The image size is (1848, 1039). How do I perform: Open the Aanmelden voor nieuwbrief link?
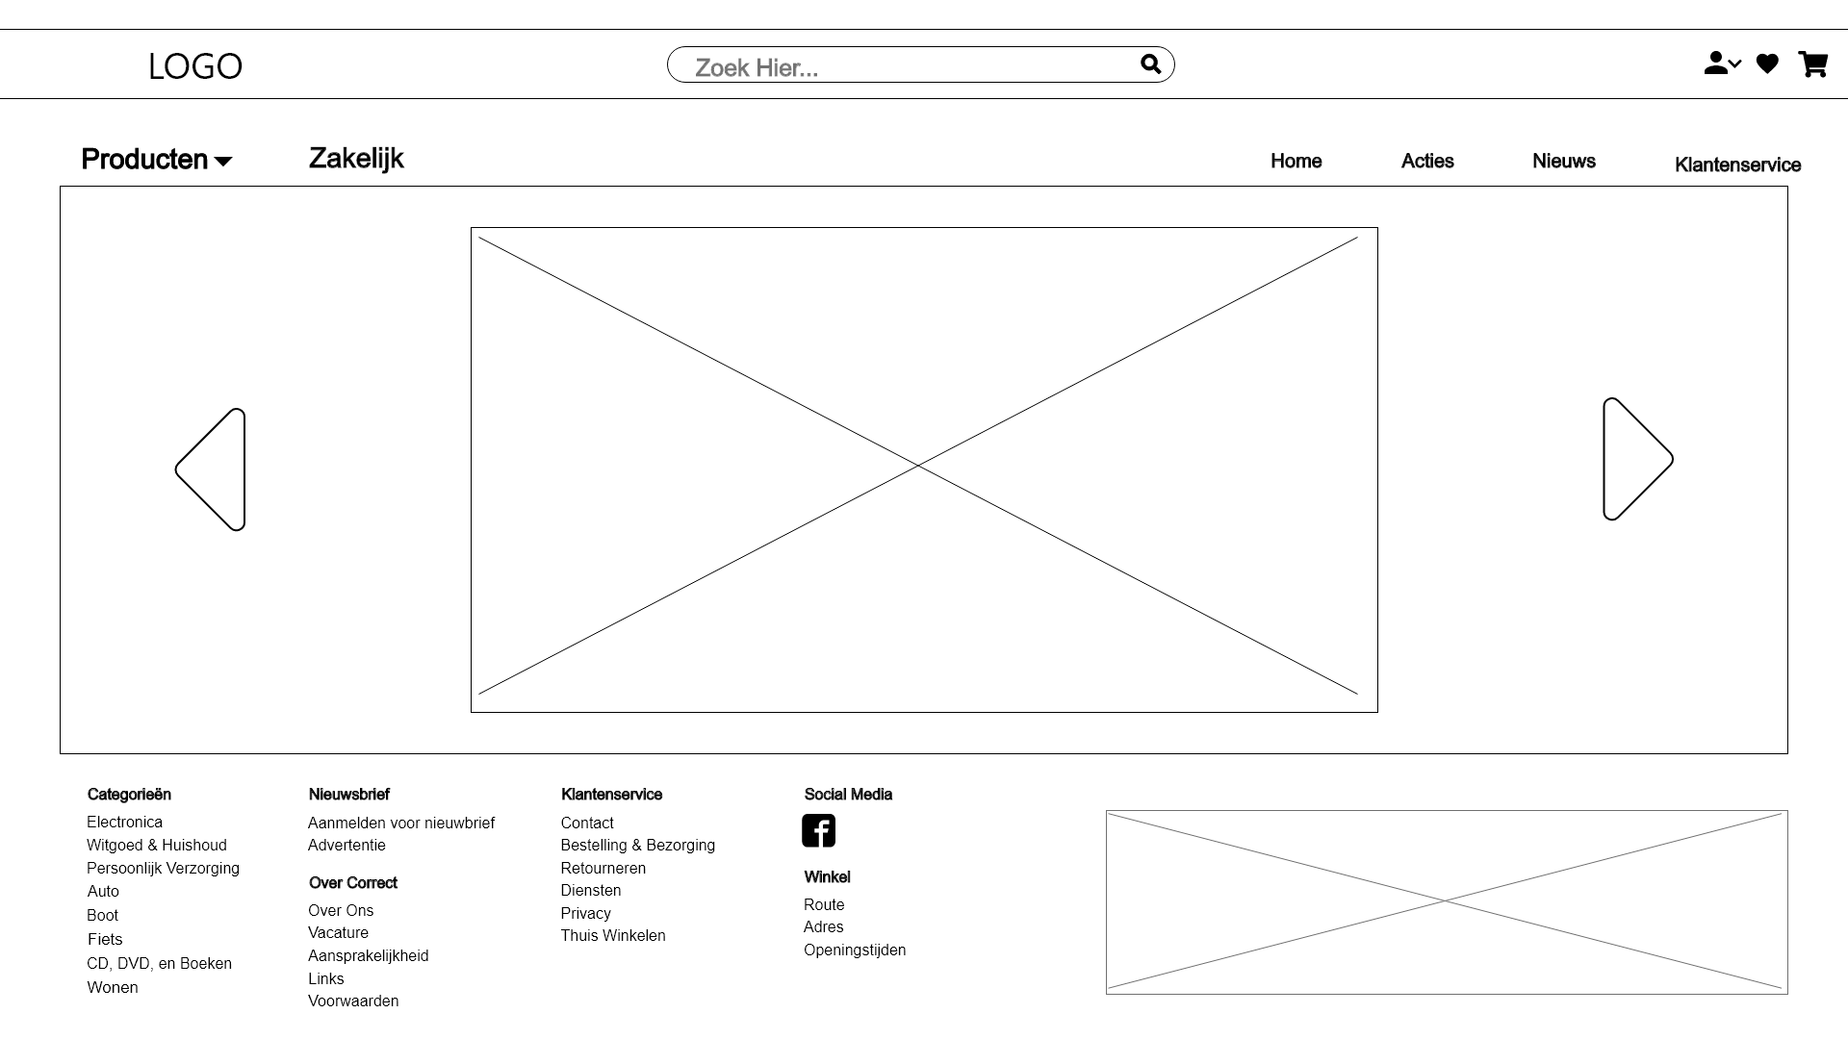(400, 823)
